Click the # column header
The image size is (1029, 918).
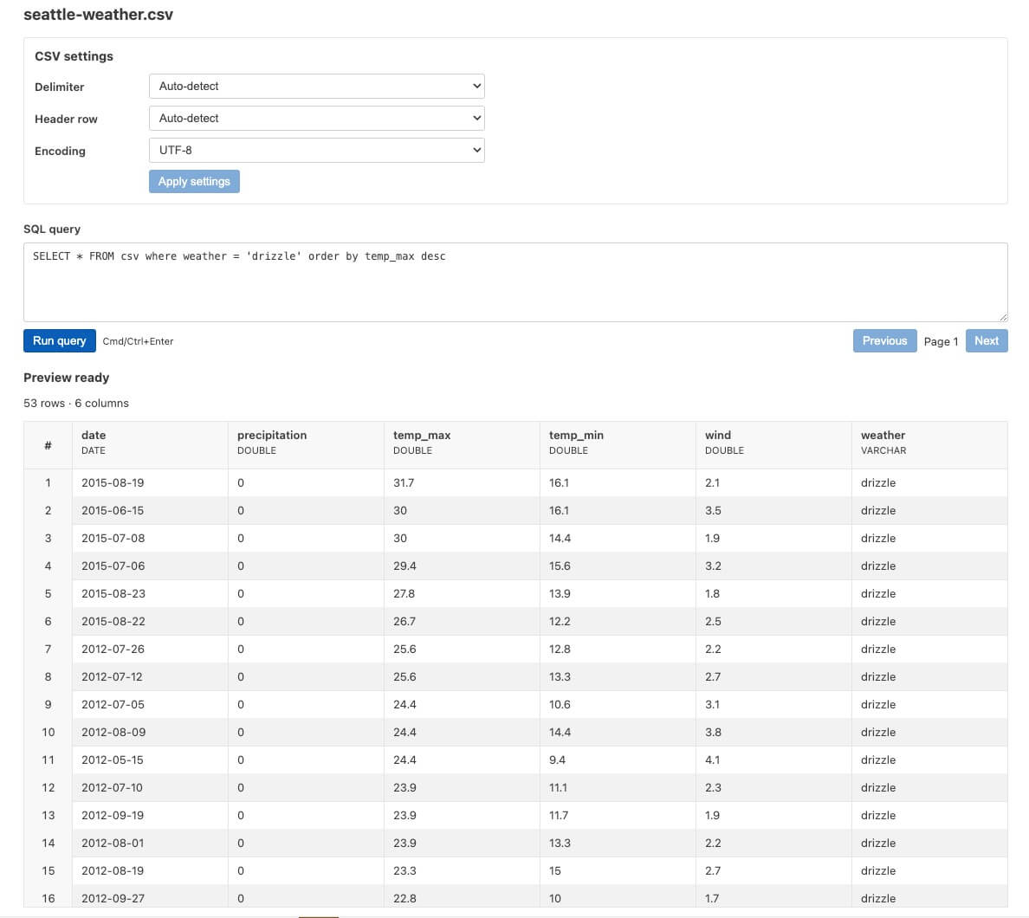click(48, 445)
